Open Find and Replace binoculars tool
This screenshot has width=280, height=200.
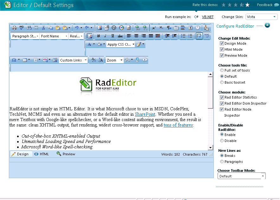pyautogui.click(x=29, y=28)
